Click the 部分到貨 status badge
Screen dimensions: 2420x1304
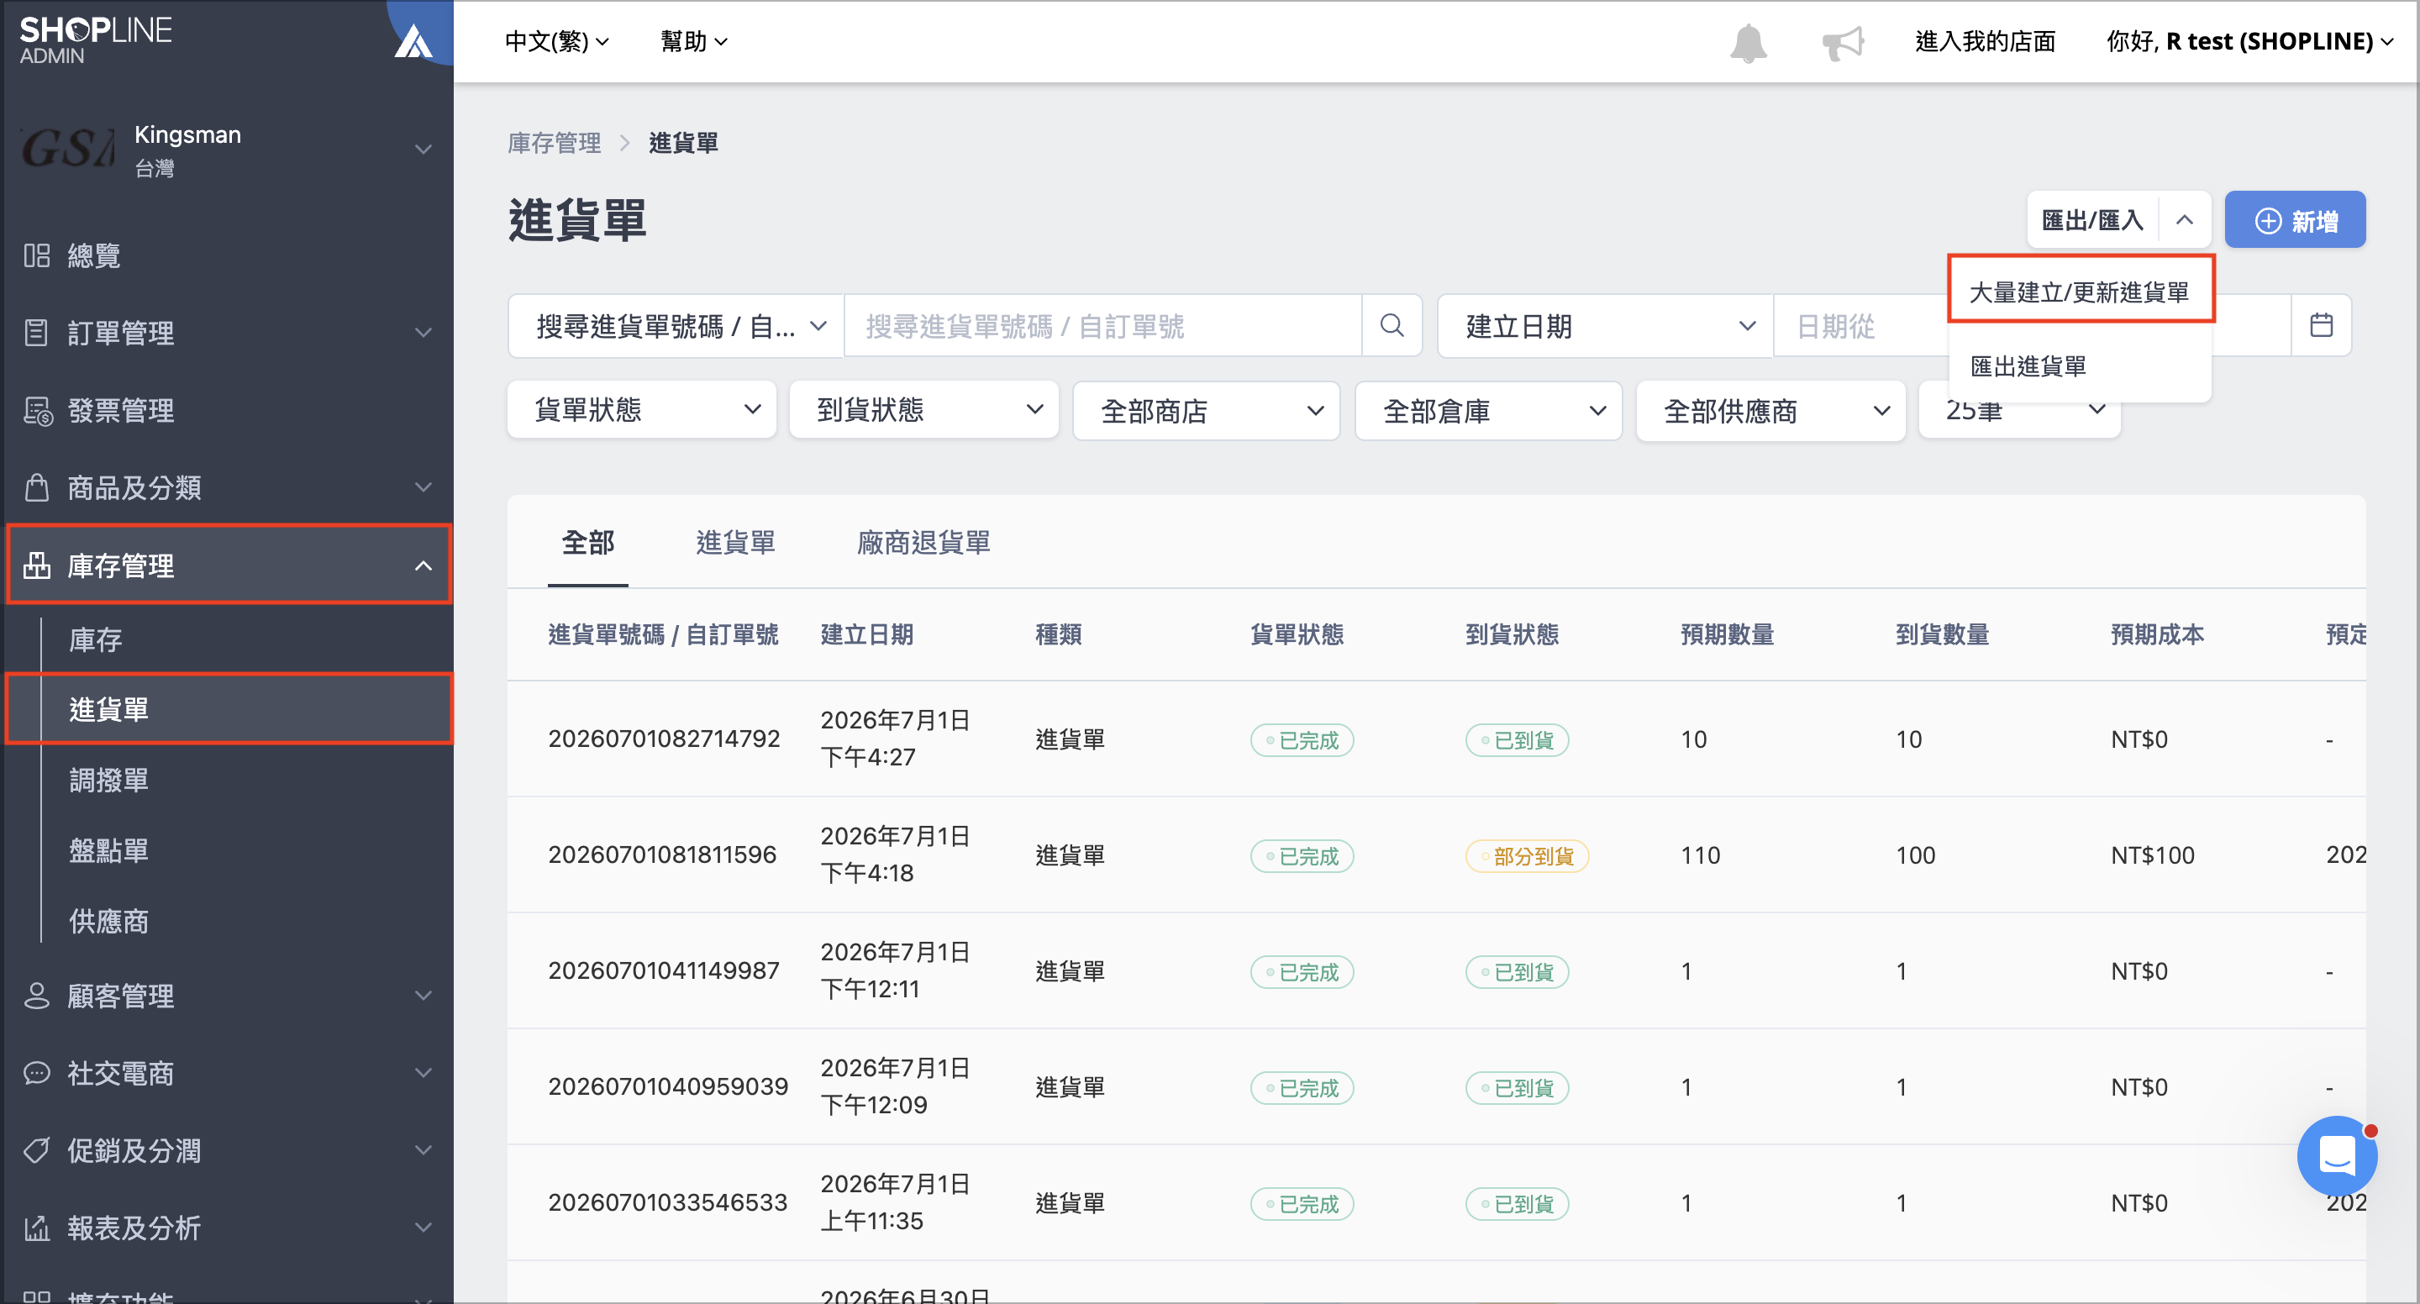pos(1527,856)
